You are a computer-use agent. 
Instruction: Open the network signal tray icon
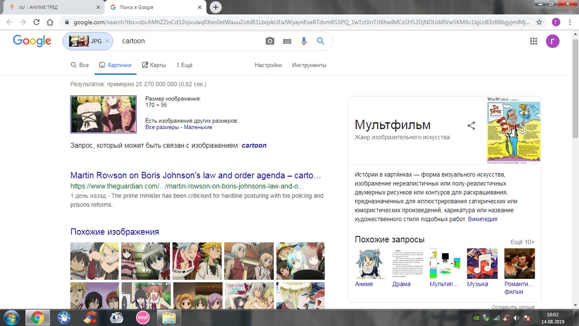(497, 318)
